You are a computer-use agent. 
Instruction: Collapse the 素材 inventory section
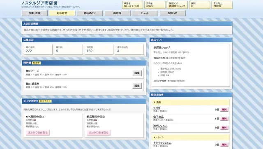tap(191, 102)
